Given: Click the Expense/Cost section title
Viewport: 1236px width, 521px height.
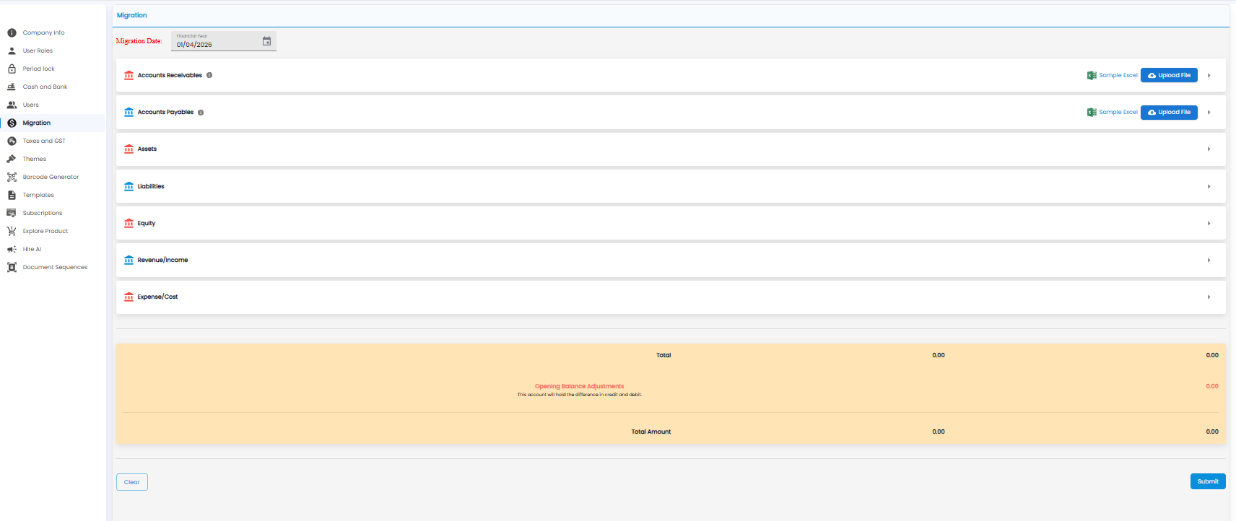Looking at the screenshot, I should click(x=157, y=297).
